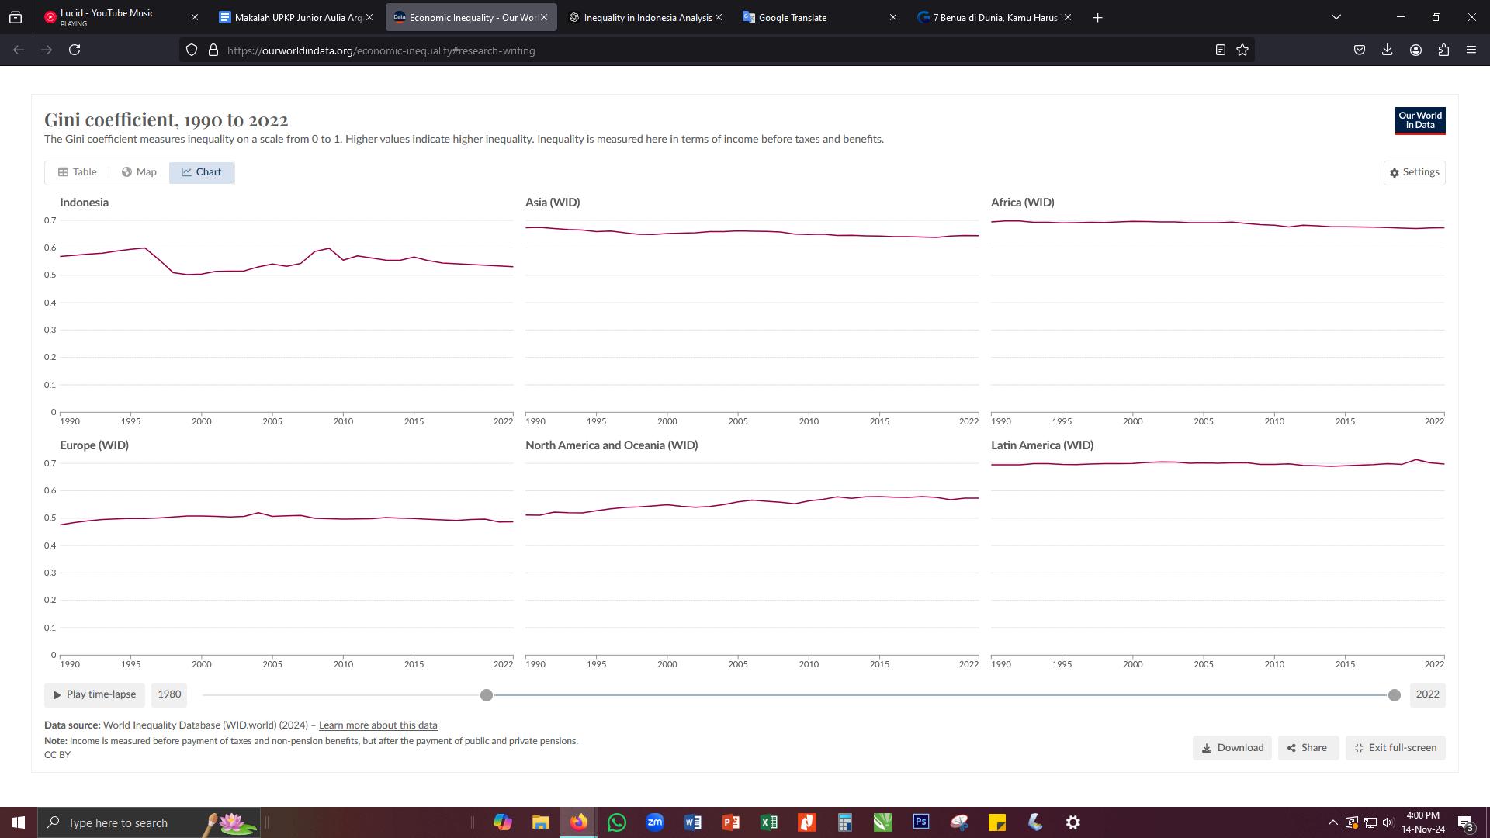Image resolution: width=1490 pixels, height=838 pixels.
Task: Toggle Firefox reader view icon
Action: click(1220, 50)
